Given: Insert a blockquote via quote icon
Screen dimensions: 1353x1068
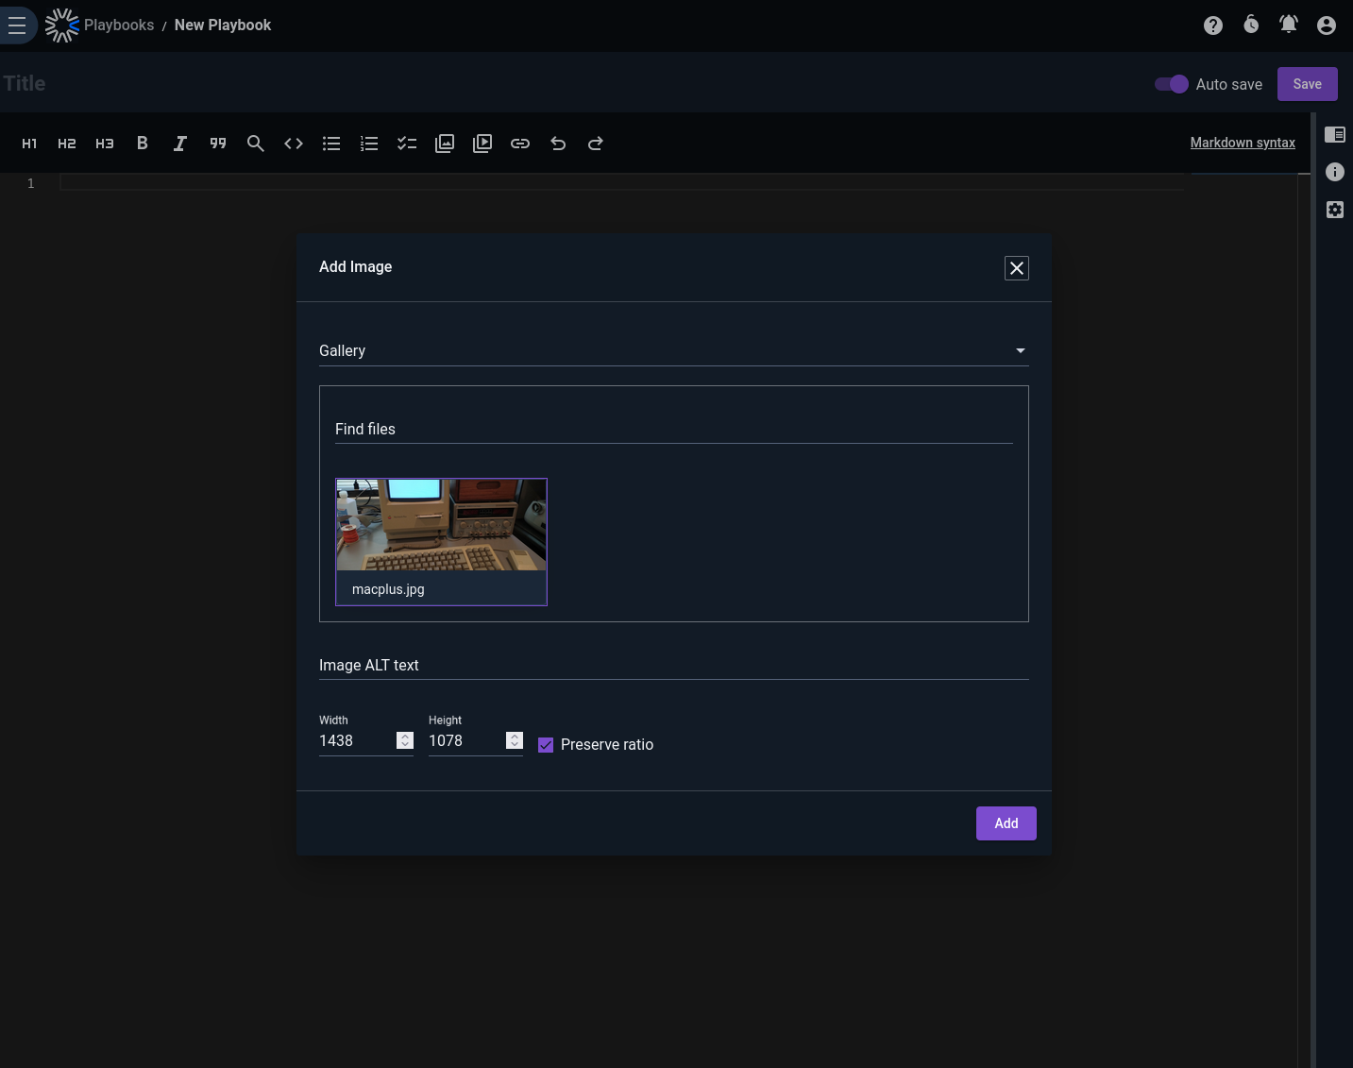Looking at the screenshot, I should (218, 144).
